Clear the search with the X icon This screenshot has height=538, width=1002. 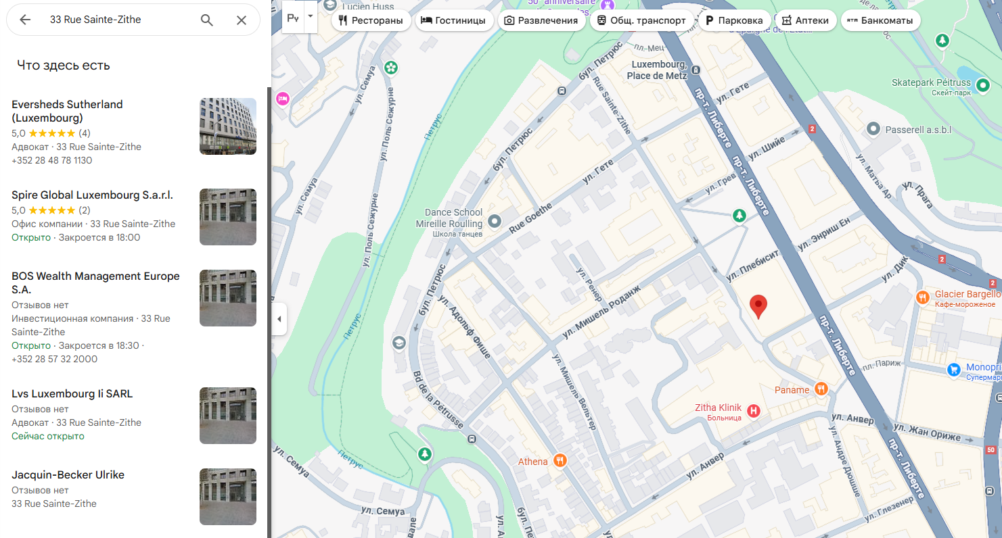coord(242,20)
